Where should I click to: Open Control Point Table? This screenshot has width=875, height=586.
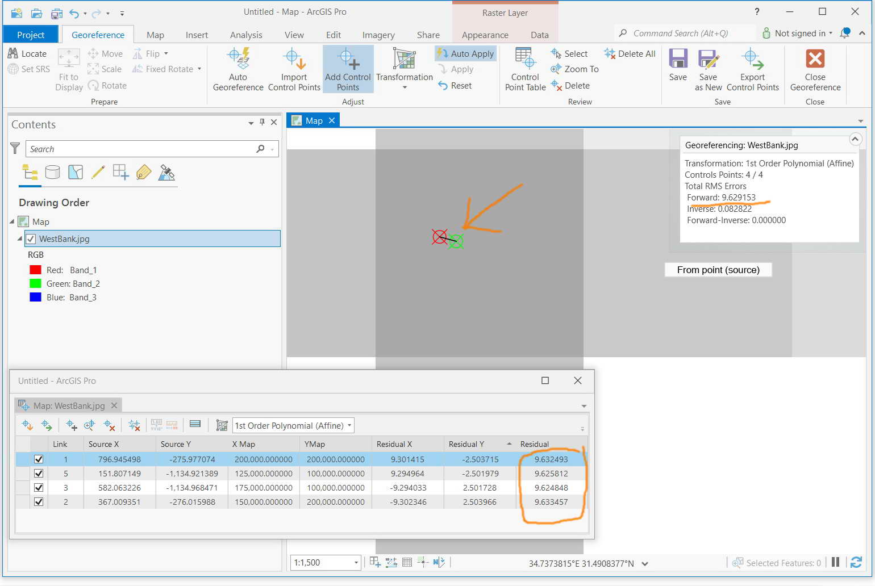pos(525,70)
